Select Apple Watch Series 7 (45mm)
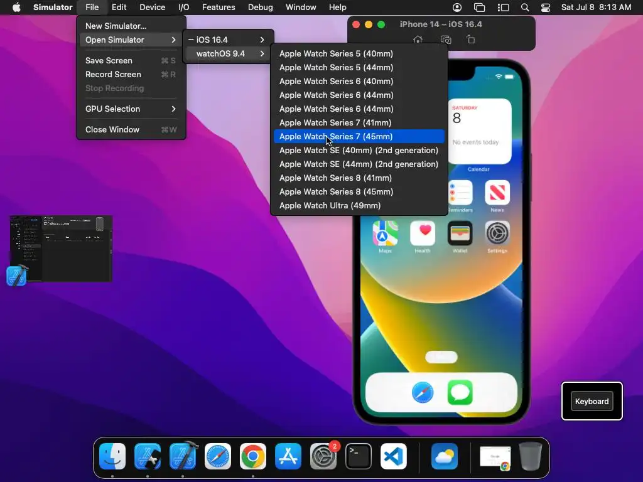This screenshot has width=643, height=482. (x=359, y=136)
